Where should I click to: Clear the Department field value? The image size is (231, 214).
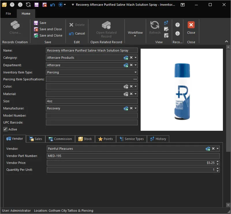click(131, 65)
